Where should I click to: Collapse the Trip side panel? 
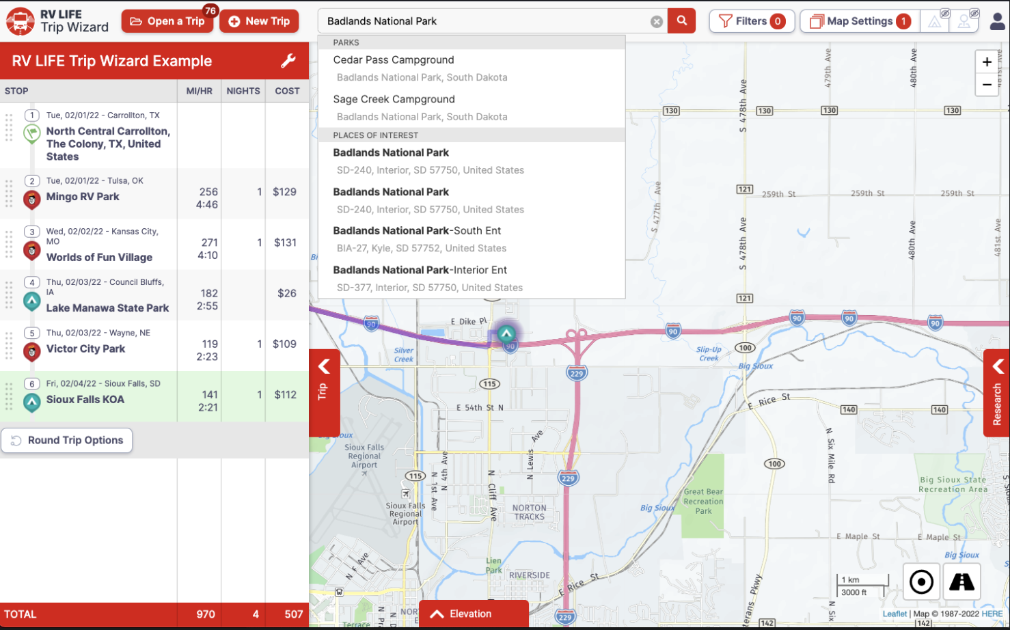(324, 393)
